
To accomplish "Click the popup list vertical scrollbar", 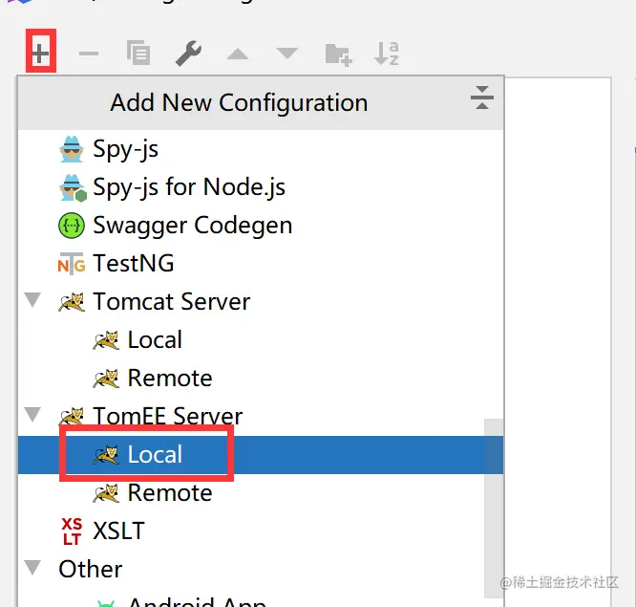I will (494, 509).
